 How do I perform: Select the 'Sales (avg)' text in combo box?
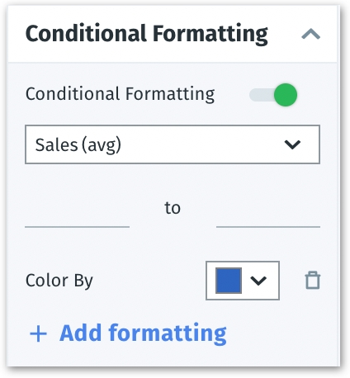78,144
